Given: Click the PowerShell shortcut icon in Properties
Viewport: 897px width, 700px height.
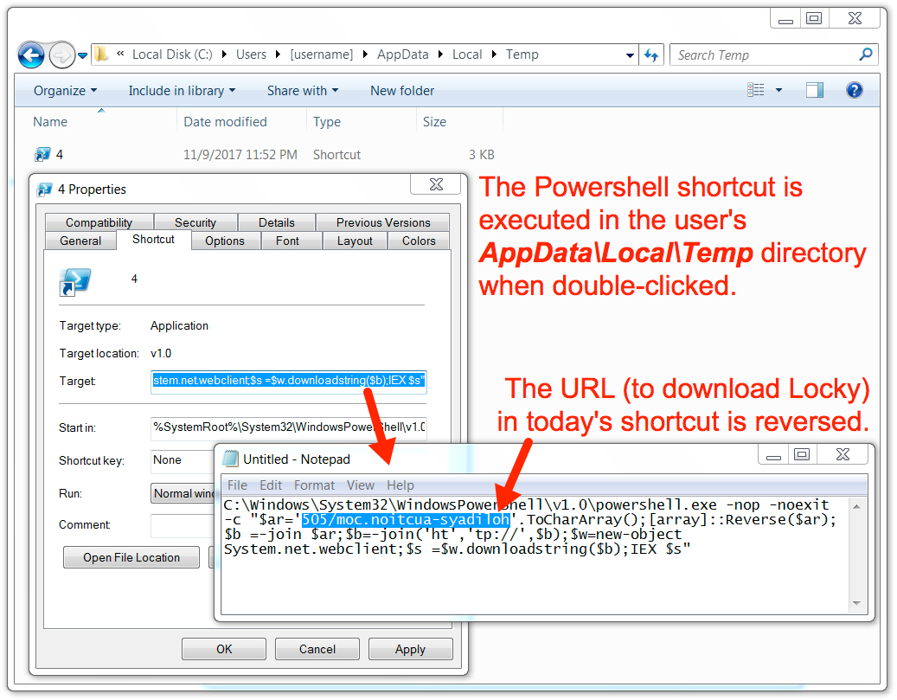Looking at the screenshot, I should 75,281.
